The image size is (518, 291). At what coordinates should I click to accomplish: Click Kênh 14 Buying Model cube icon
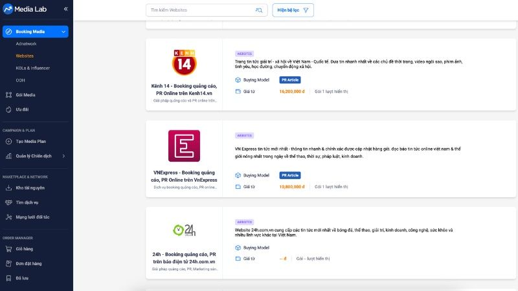pyautogui.click(x=238, y=80)
